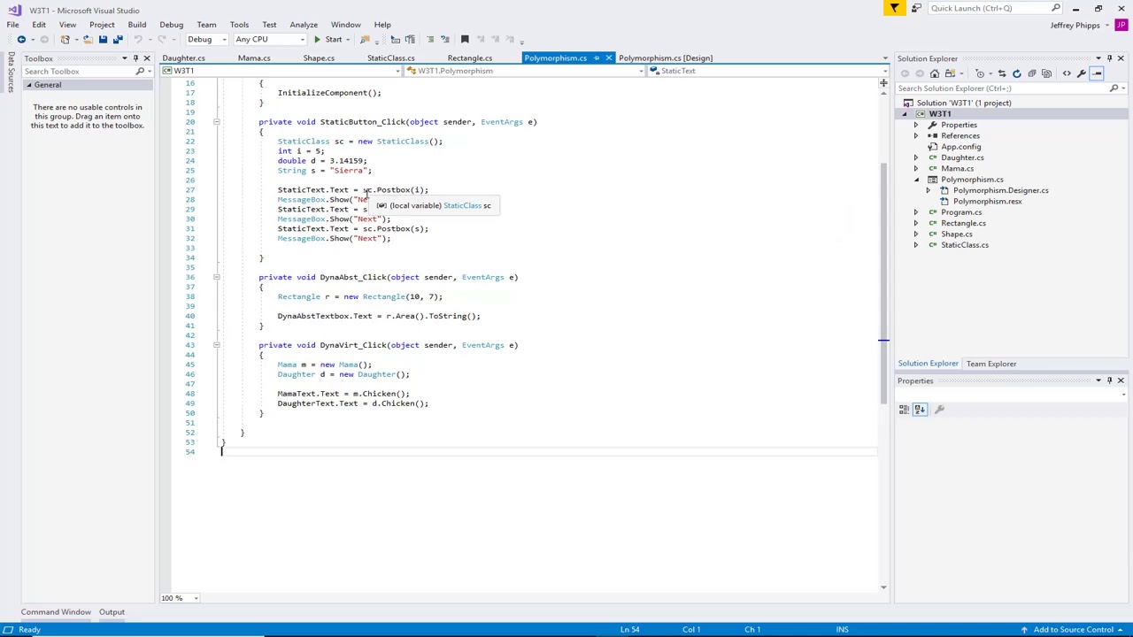Close the Polymorphism.cs tab
The height and width of the screenshot is (637, 1133).
[608, 58]
